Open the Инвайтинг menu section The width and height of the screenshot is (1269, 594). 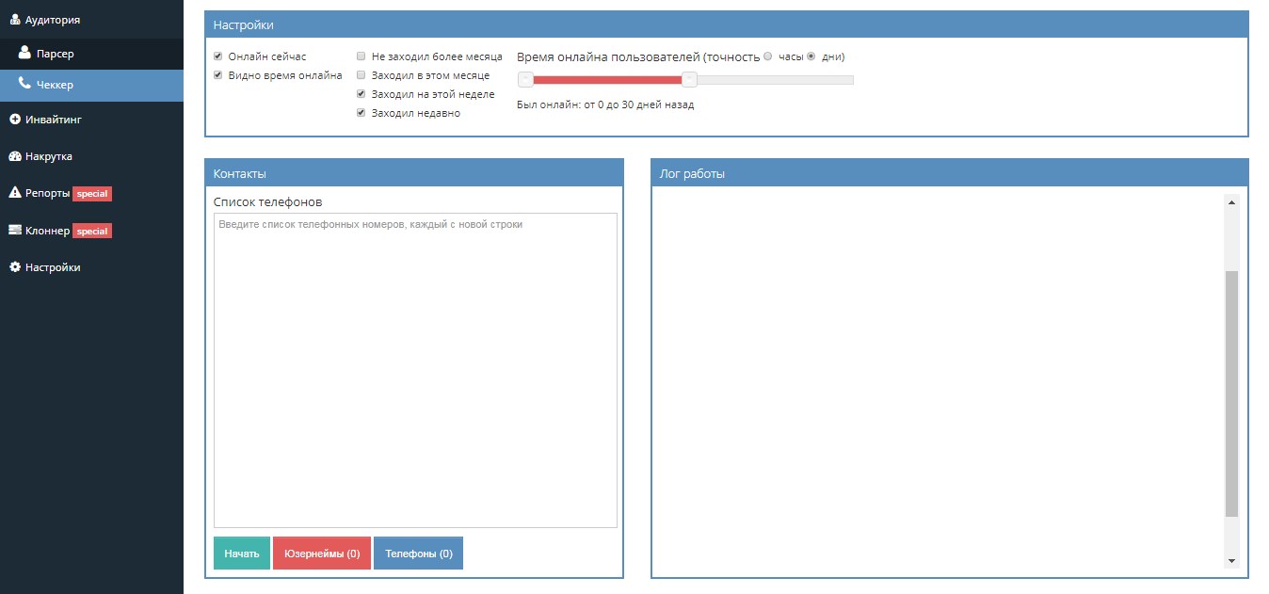[x=53, y=120]
